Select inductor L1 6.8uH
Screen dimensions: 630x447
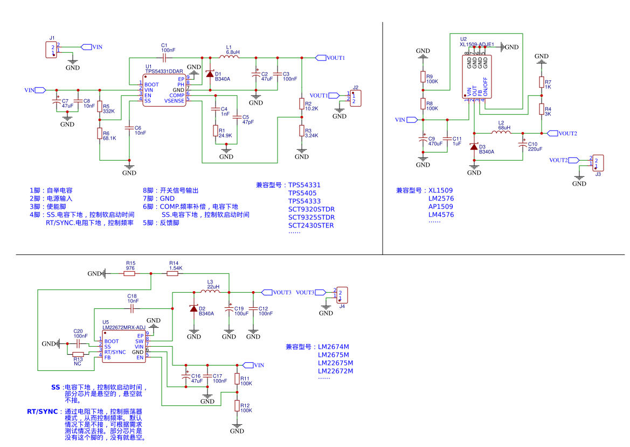tap(229, 58)
